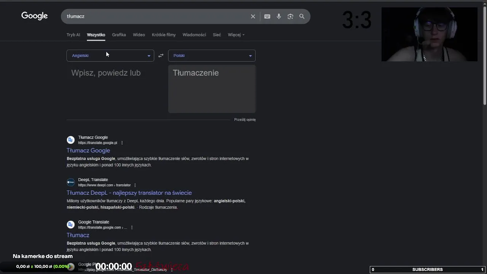This screenshot has width=487, height=274.
Task: Open Tłumacz DeepL najlepszy translator link
Action: click(x=129, y=193)
